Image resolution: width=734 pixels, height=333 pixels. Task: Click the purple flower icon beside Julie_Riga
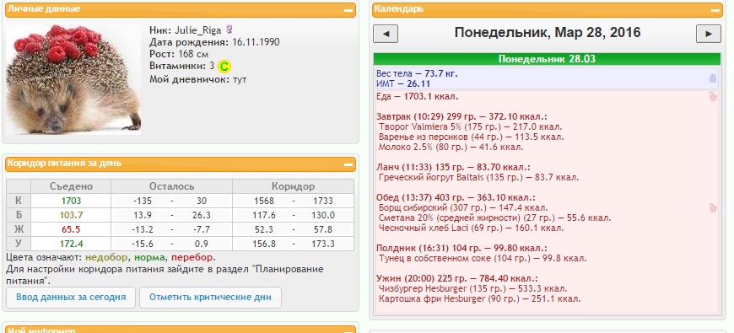click(x=229, y=30)
